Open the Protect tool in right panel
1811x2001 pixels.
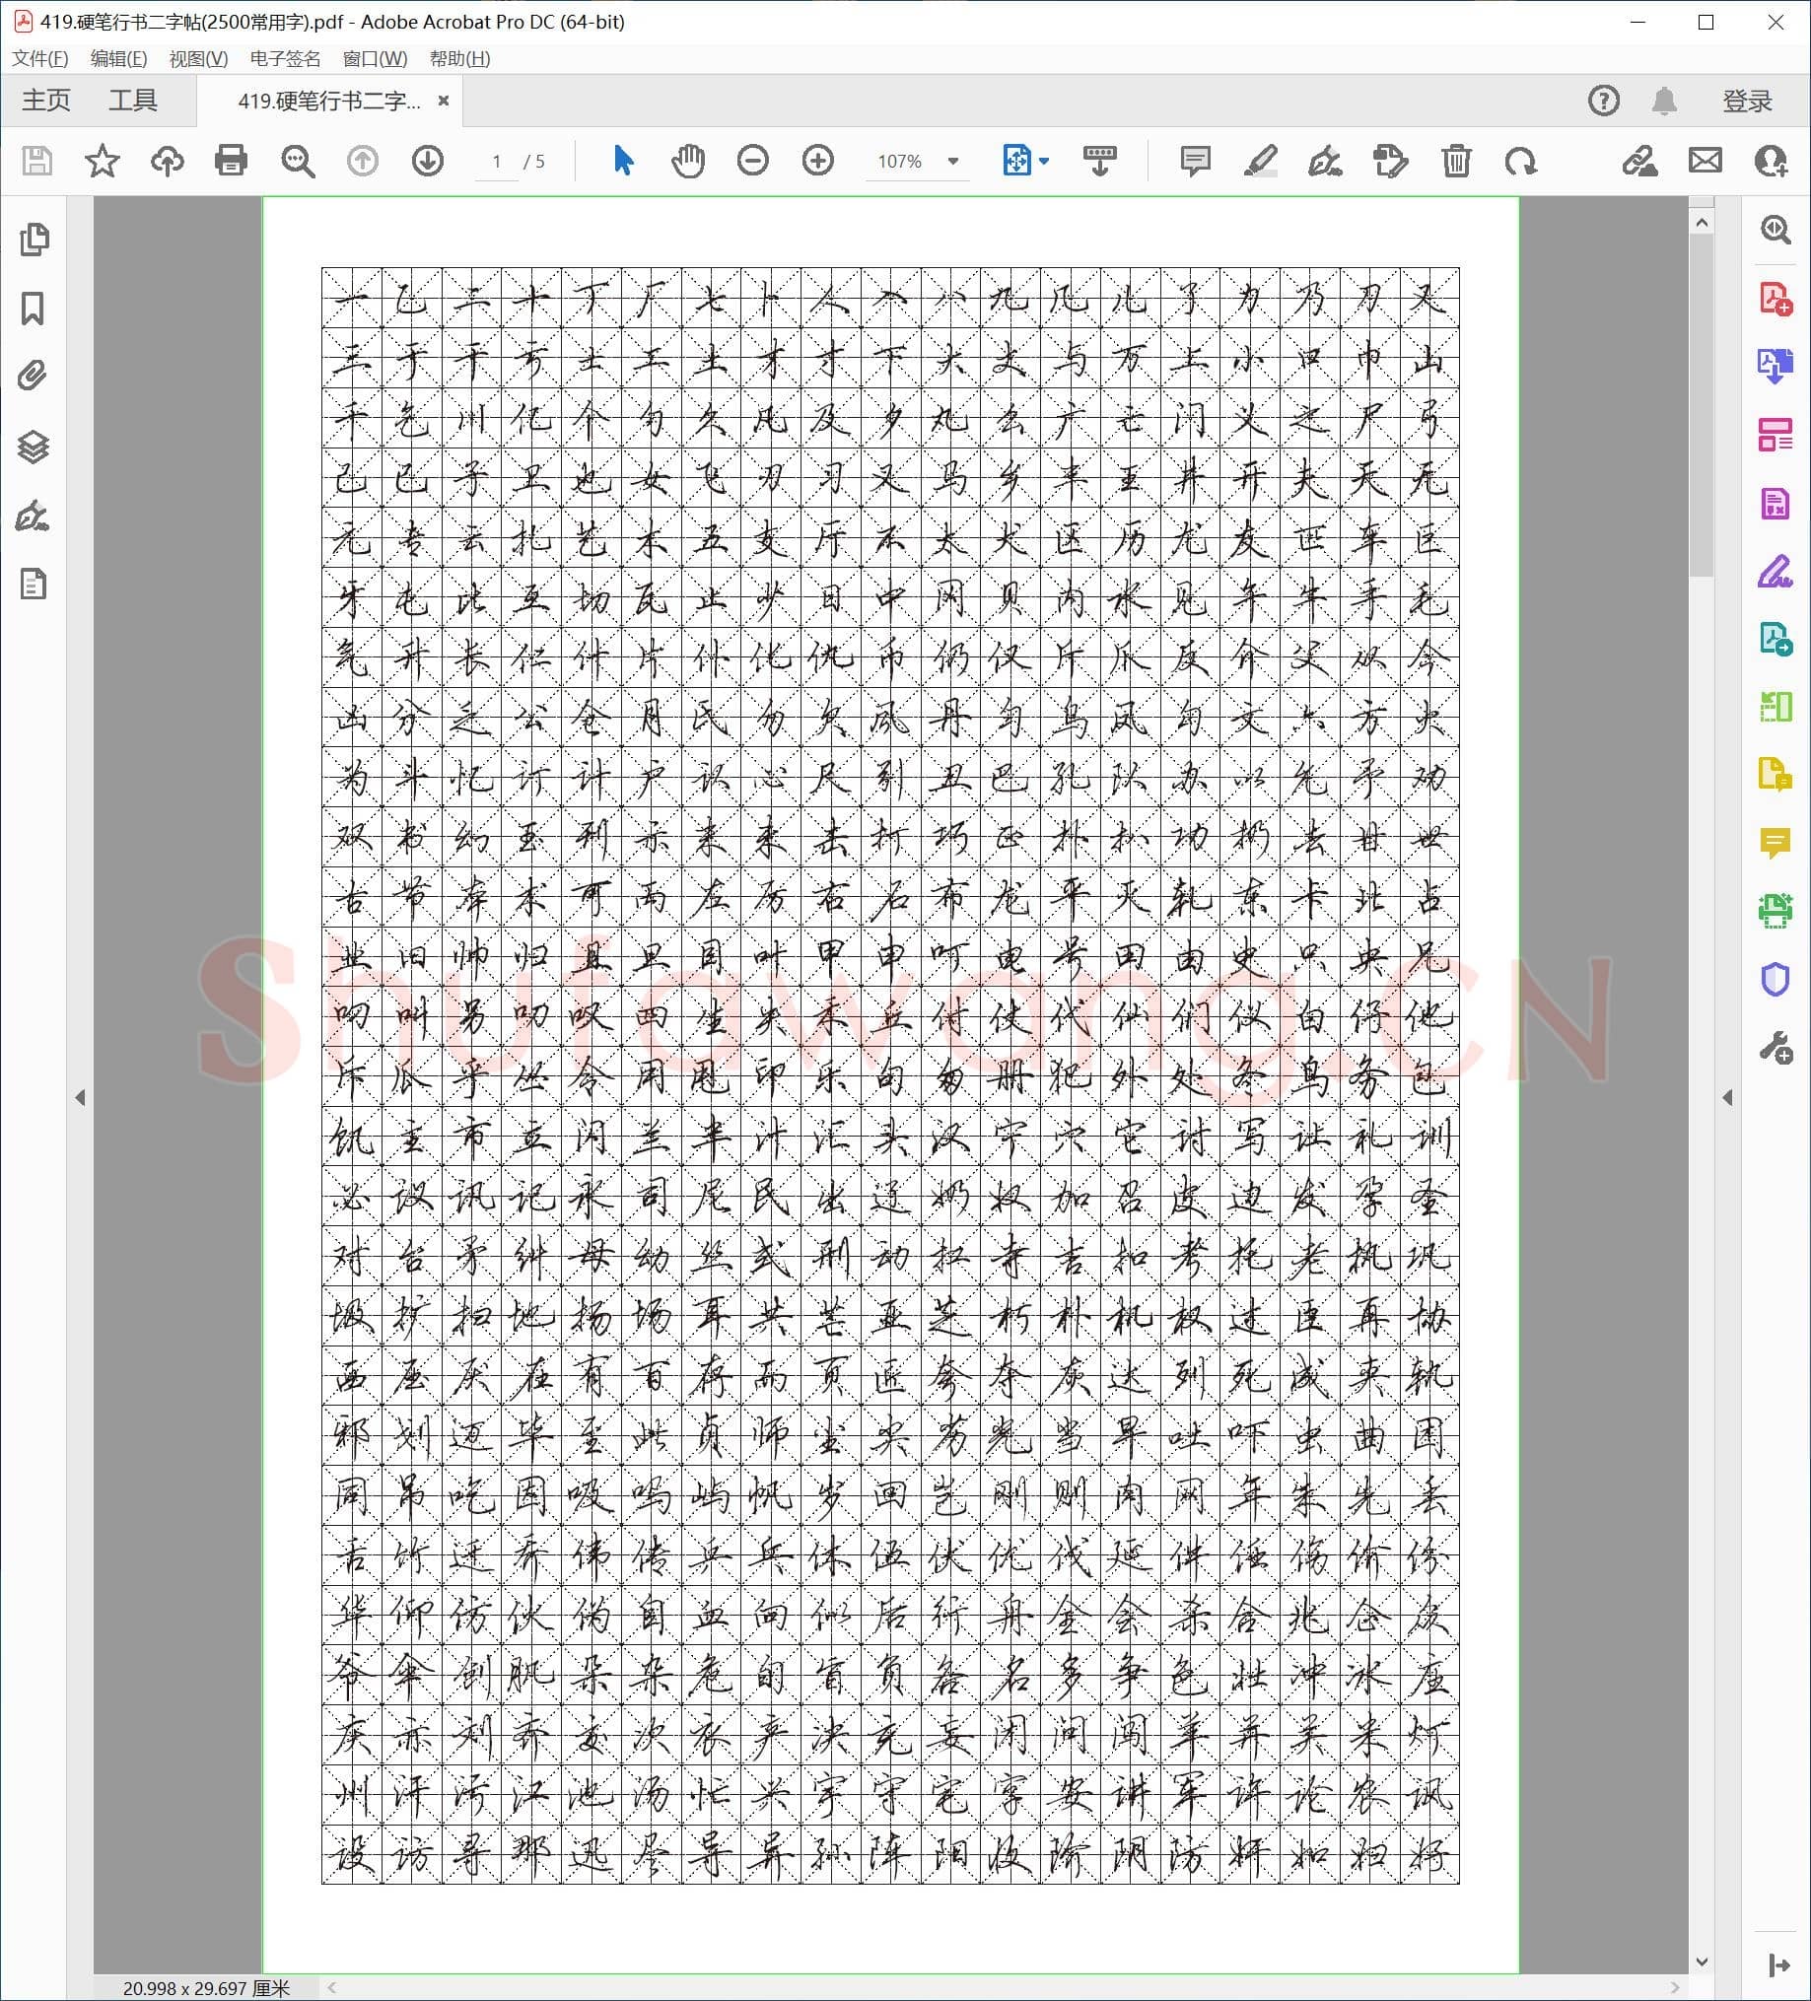coord(1778,983)
